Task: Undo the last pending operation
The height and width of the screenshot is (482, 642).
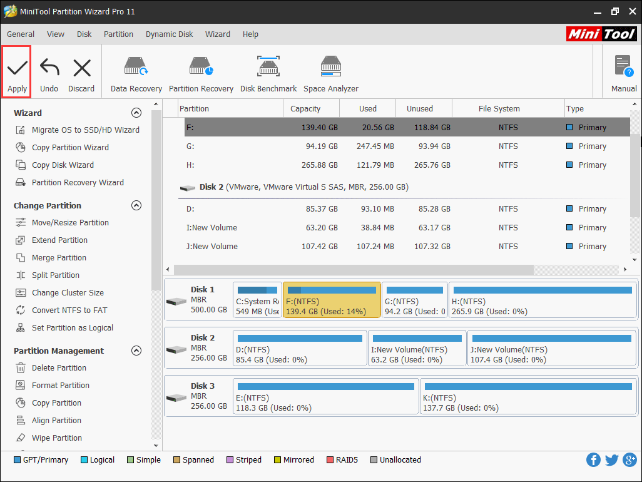Action: pos(49,74)
